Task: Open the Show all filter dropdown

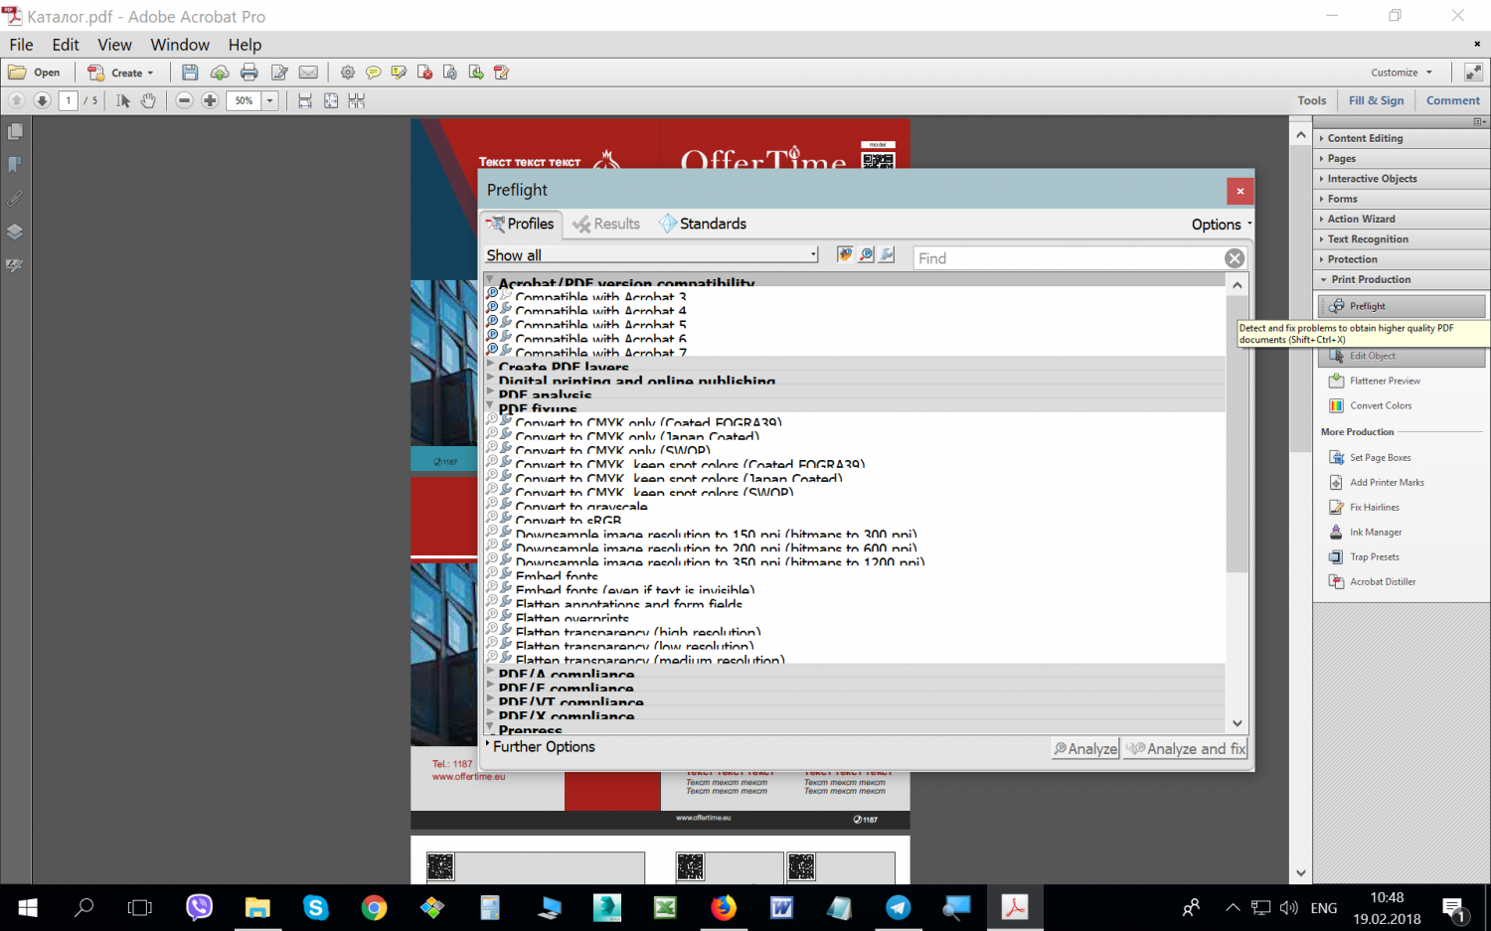Action: point(652,255)
